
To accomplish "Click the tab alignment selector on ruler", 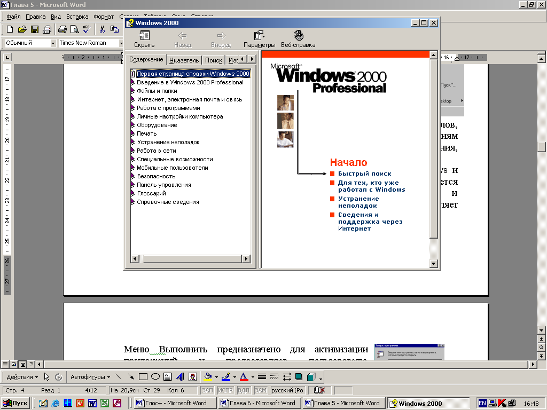I will pos(7,57).
